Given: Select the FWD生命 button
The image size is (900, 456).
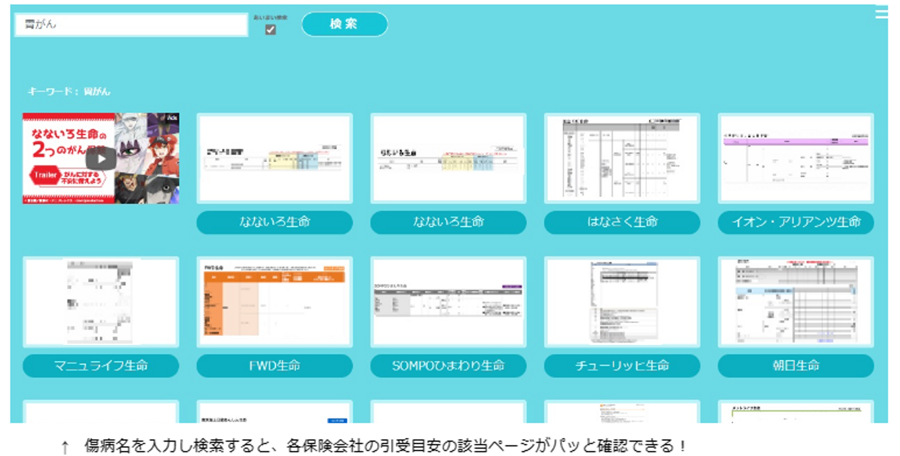Looking at the screenshot, I should [274, 366].
